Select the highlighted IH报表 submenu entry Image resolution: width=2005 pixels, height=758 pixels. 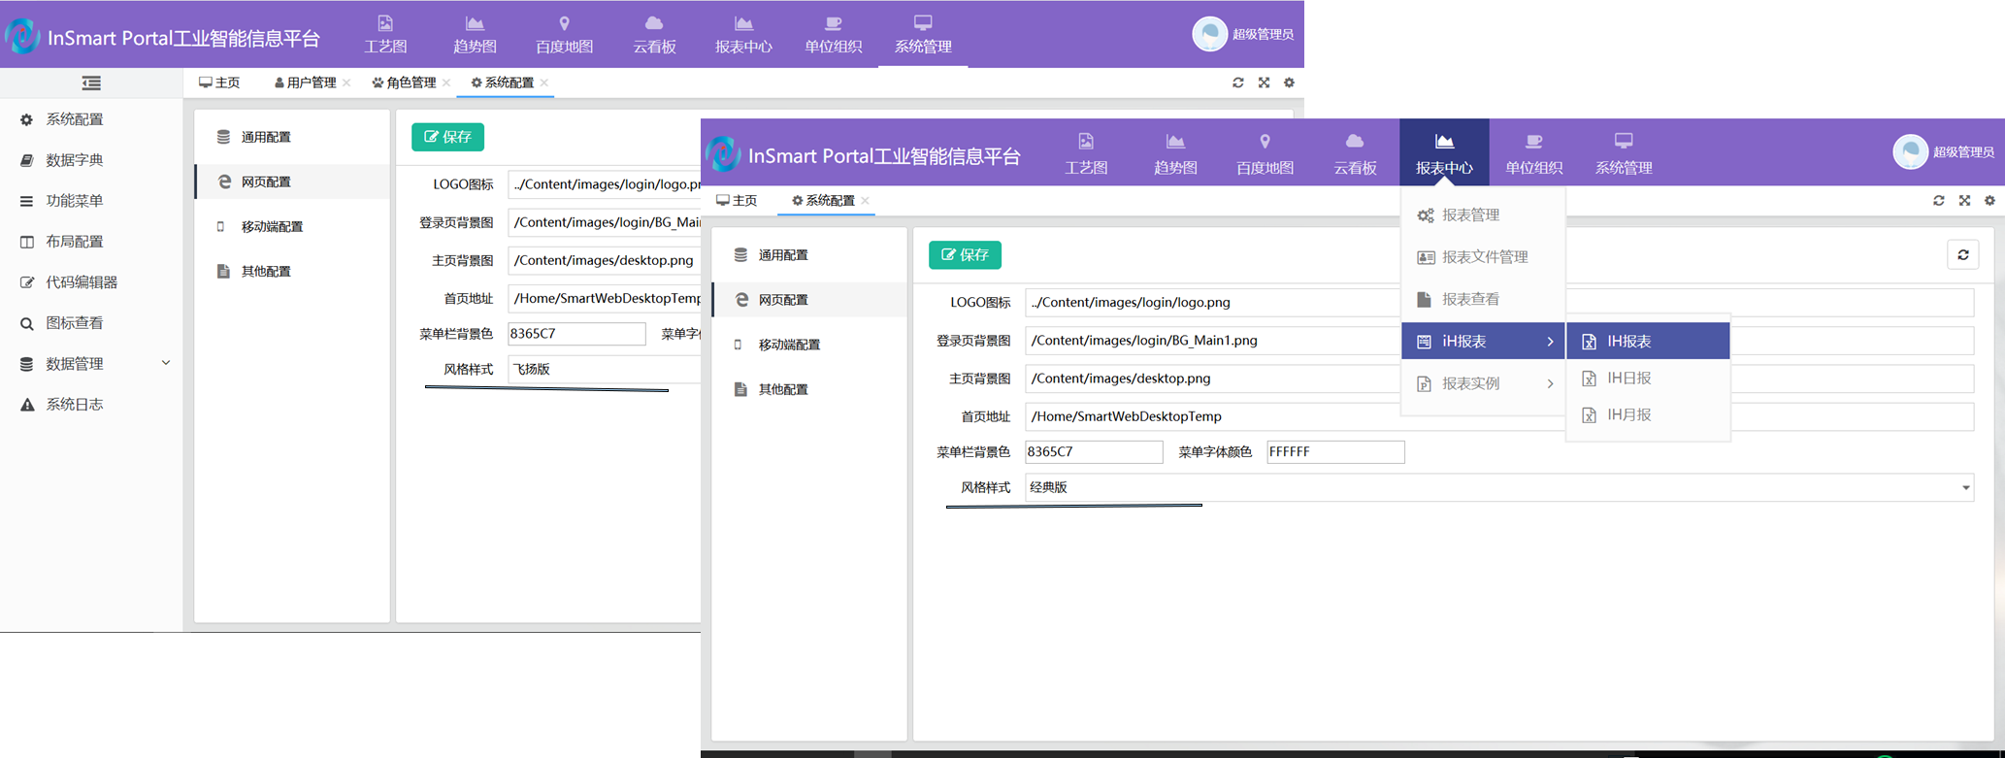tap(1648, 342)
